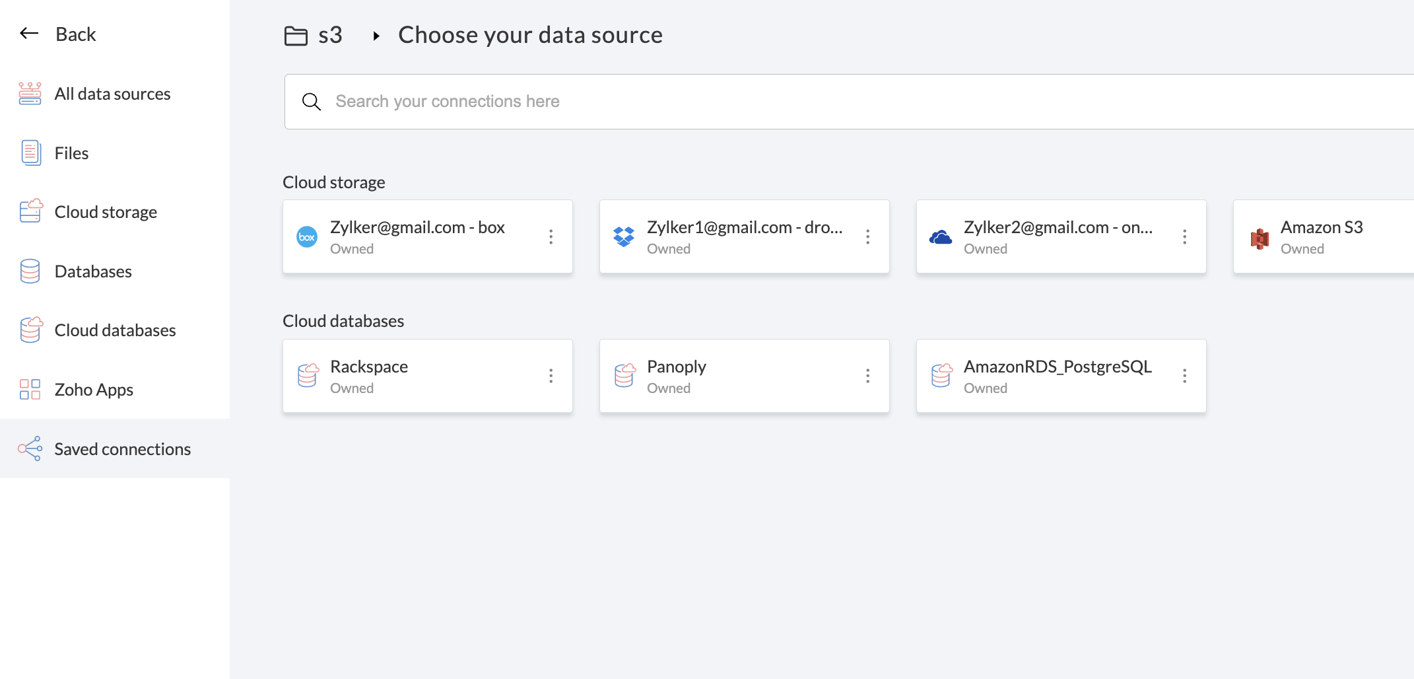
Task: Select the Amazon S3 icon
Action: point(1260,238)
